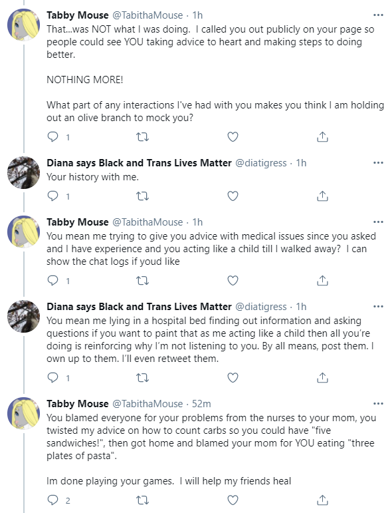
Task: Retweet Tabby Mouse's chat logs tweet
Action: 142,280
